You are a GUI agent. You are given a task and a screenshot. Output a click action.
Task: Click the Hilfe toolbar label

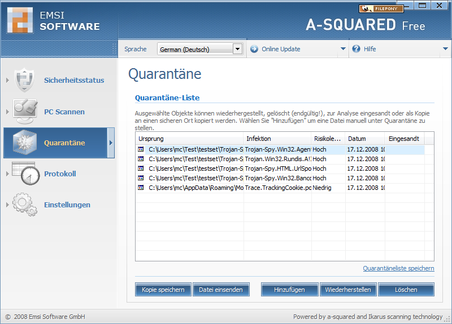(370, 49)
